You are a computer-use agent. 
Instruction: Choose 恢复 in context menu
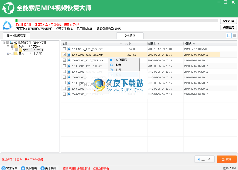(x=124, y=65)
